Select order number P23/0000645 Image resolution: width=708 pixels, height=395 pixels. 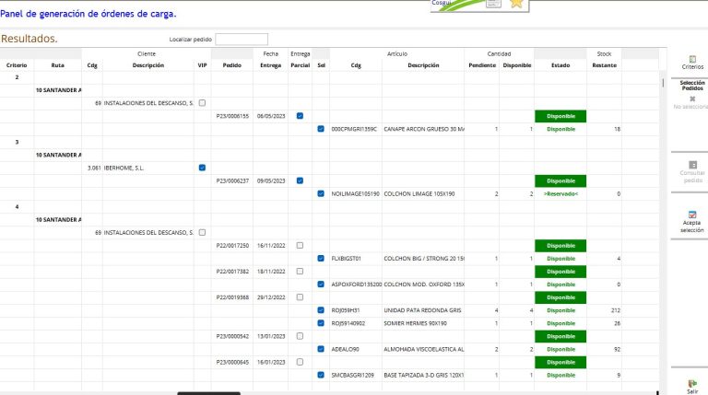232,362
